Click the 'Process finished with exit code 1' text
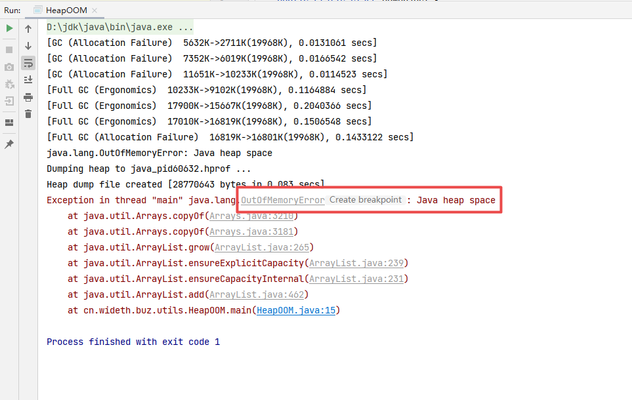The width and height of the screenshot is (632, 400). [133, 342]
